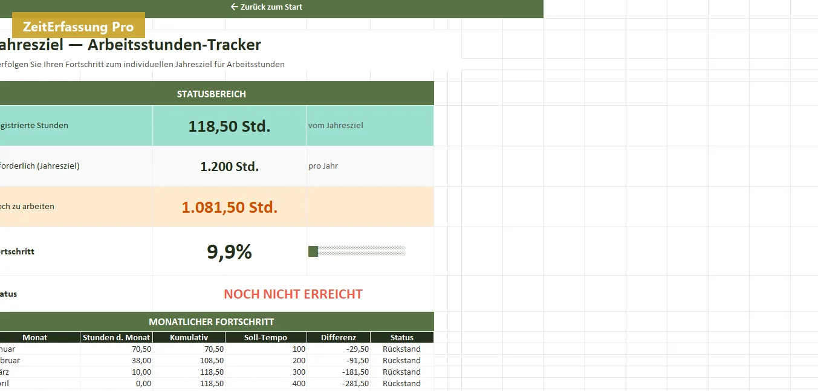Select the Kumulativ 70,50 cell
The width and height of the screenshot is (818, 391).
189,349
